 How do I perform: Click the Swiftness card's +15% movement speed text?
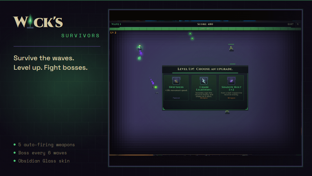point(176,90)
